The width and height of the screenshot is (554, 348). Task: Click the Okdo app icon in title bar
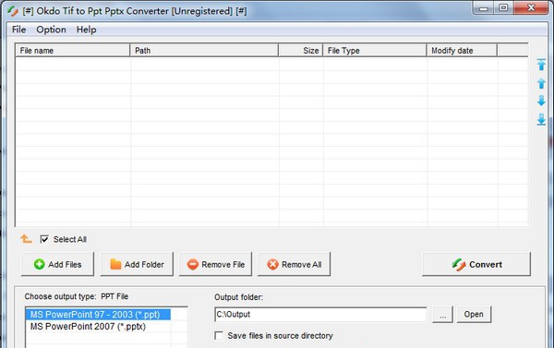[x=13, y=11]
